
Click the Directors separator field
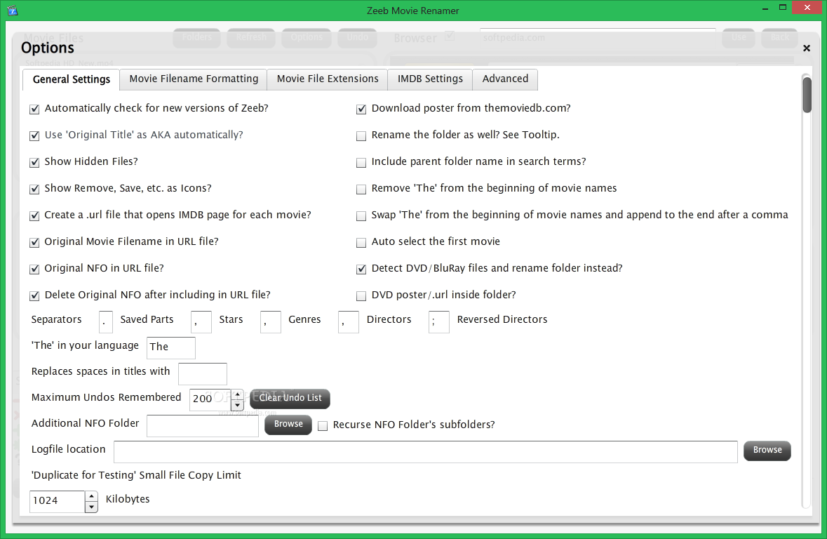pos(348,322)
